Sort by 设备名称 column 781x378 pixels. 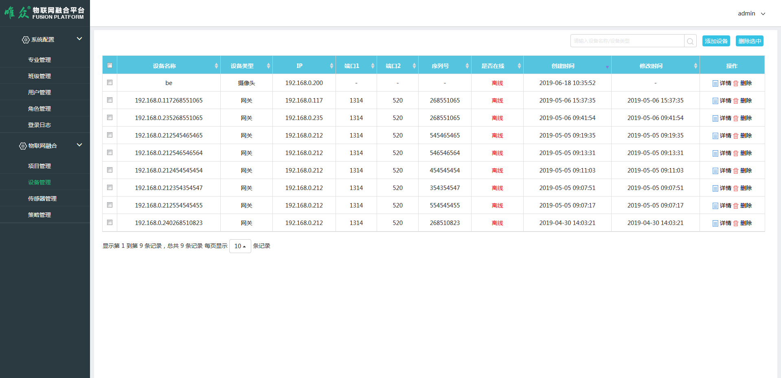(x=169, y=66)
